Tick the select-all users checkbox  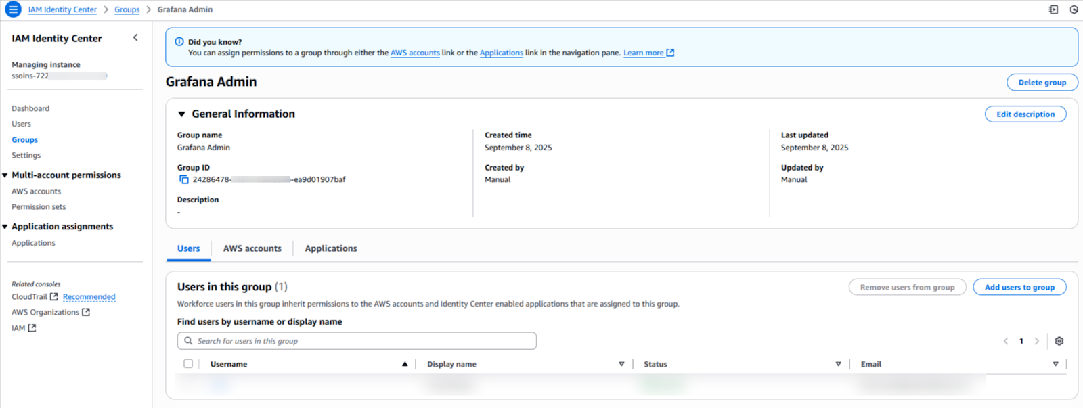(x=188, y=364)
